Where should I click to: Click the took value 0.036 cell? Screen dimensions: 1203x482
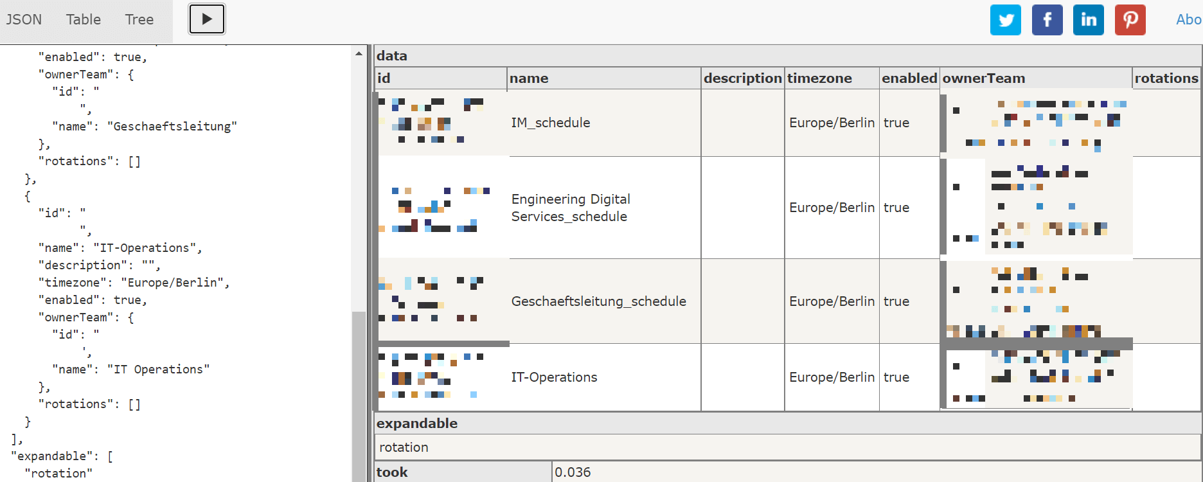877,472
